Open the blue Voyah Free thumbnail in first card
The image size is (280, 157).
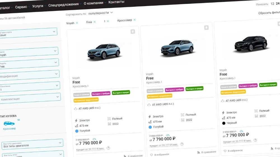pos(104,52)
